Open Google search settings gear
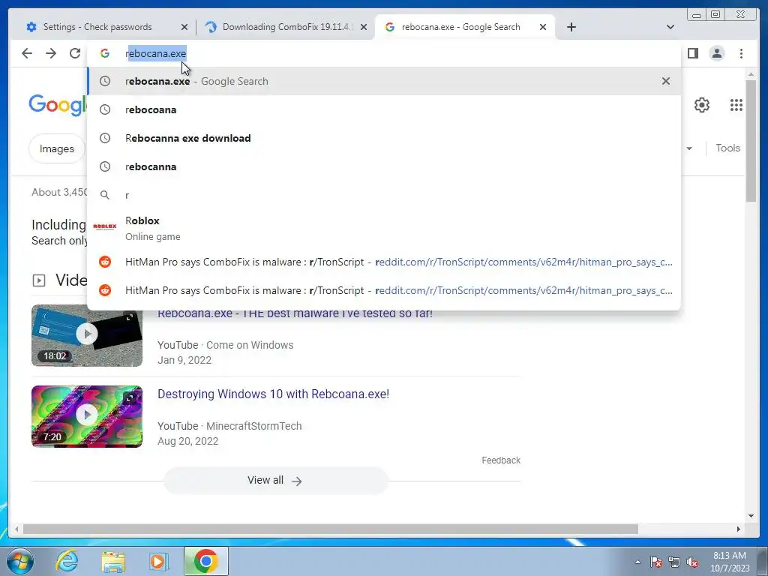 [702, 105]
